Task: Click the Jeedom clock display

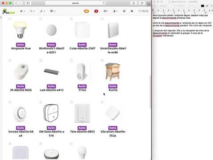Action: click(x=143, y=11)
